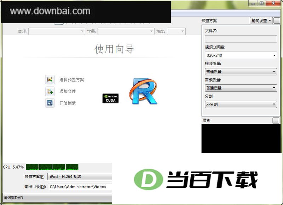Click the Add File (添加文件) wizard icon
Image resolution: width=283 pixels, height=205 pixels.
[50, 91]
